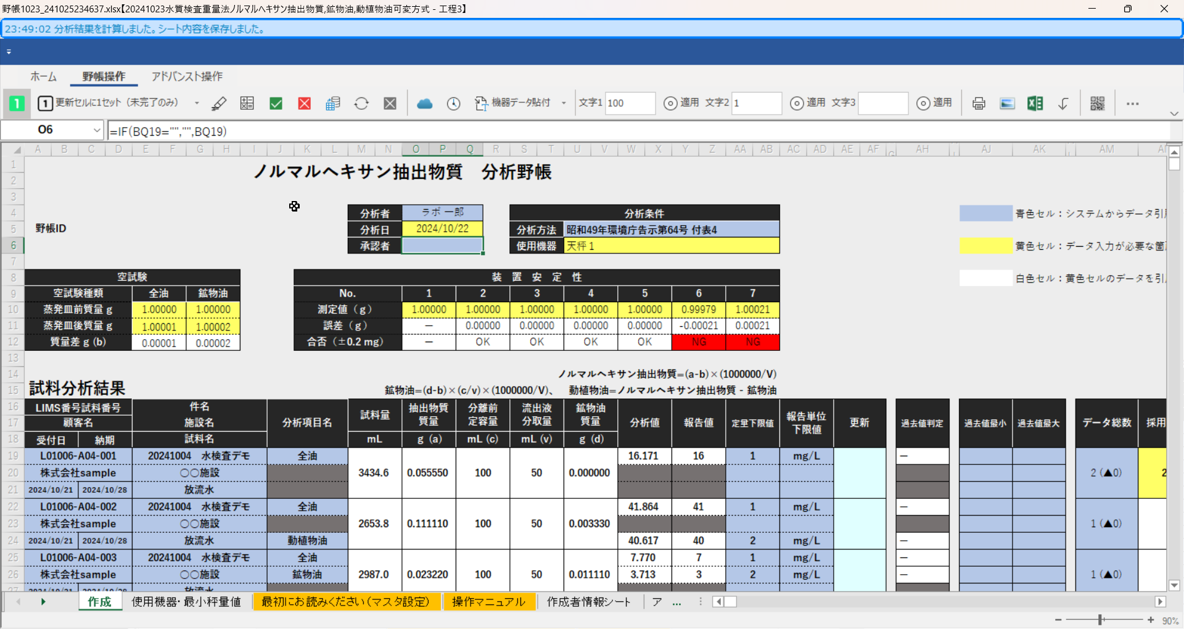Click the green checkmark icon
The width and height of the screenshot is (1184, 629).
(276, 103)
